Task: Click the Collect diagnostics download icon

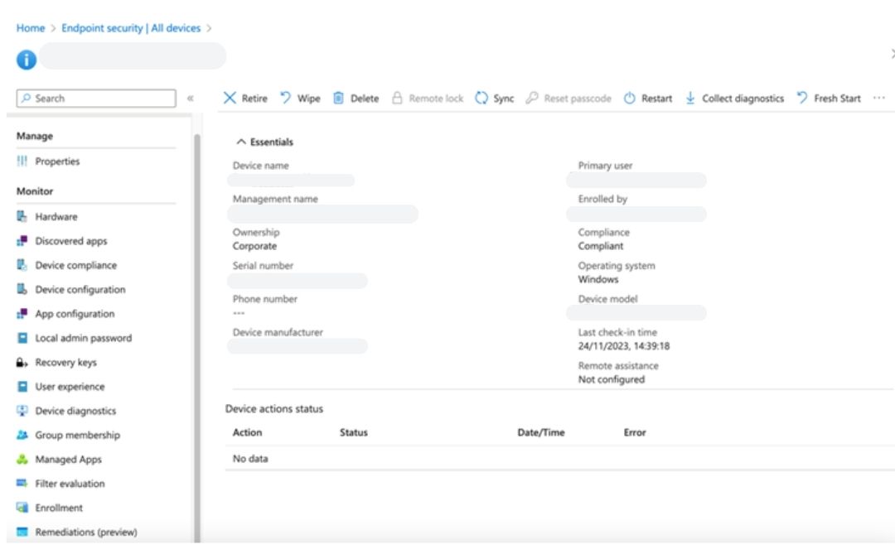Action: [690, 98]
